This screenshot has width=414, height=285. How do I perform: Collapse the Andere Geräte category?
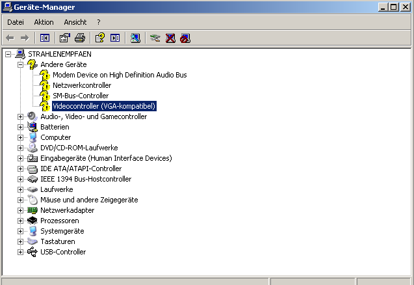click(20, 64)
